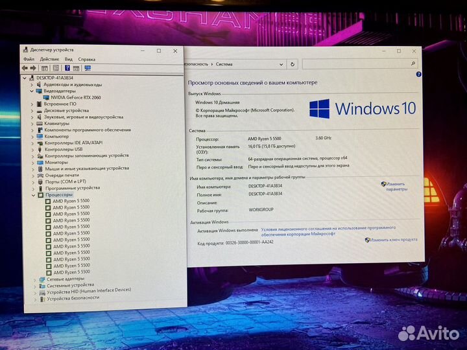The height and width of the screenshot is (350, 467).
Task: Click the blue help icon in System window
Action: click(x=418, y=75)
